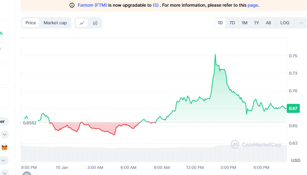Image resolution: width=307 pixels, height=175 pixels.
Task: Switch chart to line view icon
Action: (82, 23)
